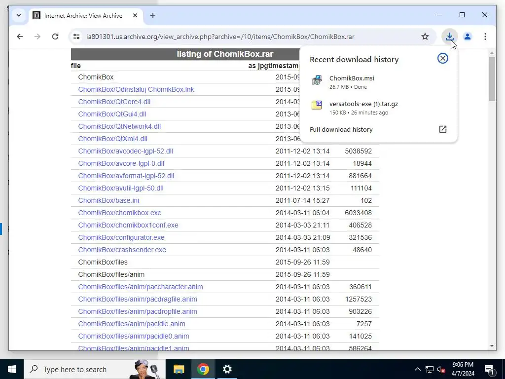Close the recent download history popup
Viewport: 505px width, 379px height.
[442, 58]
